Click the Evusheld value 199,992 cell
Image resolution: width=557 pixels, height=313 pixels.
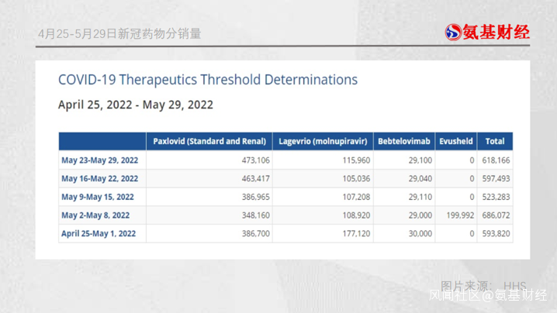tap(458, 215)
